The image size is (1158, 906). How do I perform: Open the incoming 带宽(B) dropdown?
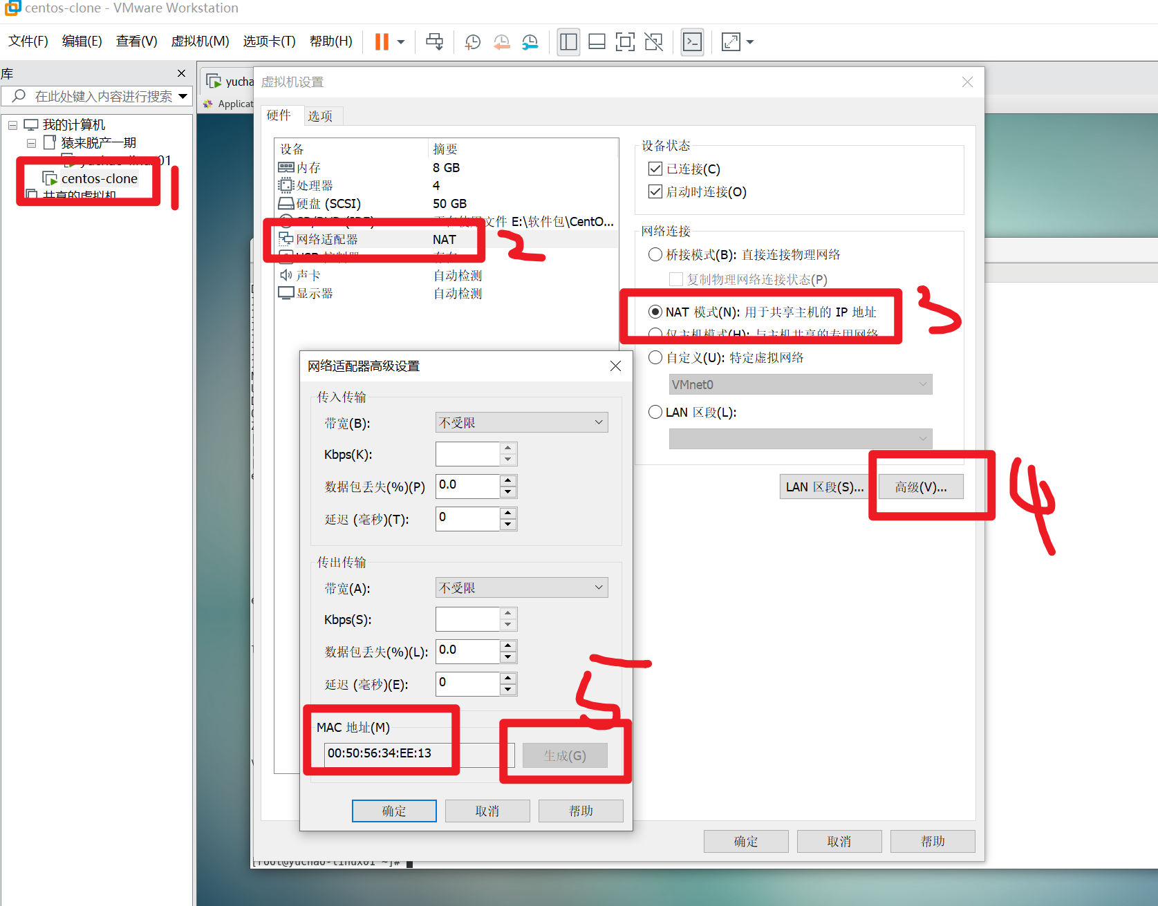tap(521, 422)
